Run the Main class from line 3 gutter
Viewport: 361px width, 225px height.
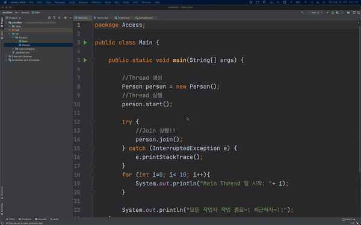(x=85, y=43)
